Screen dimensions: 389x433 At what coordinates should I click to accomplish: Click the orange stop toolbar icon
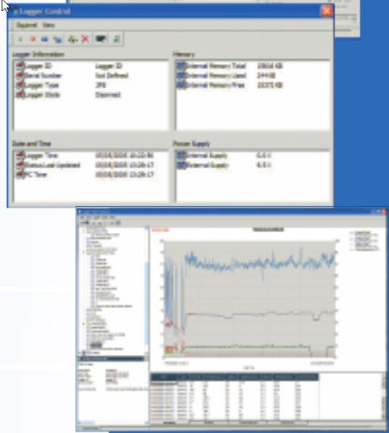tap(33, 39)
